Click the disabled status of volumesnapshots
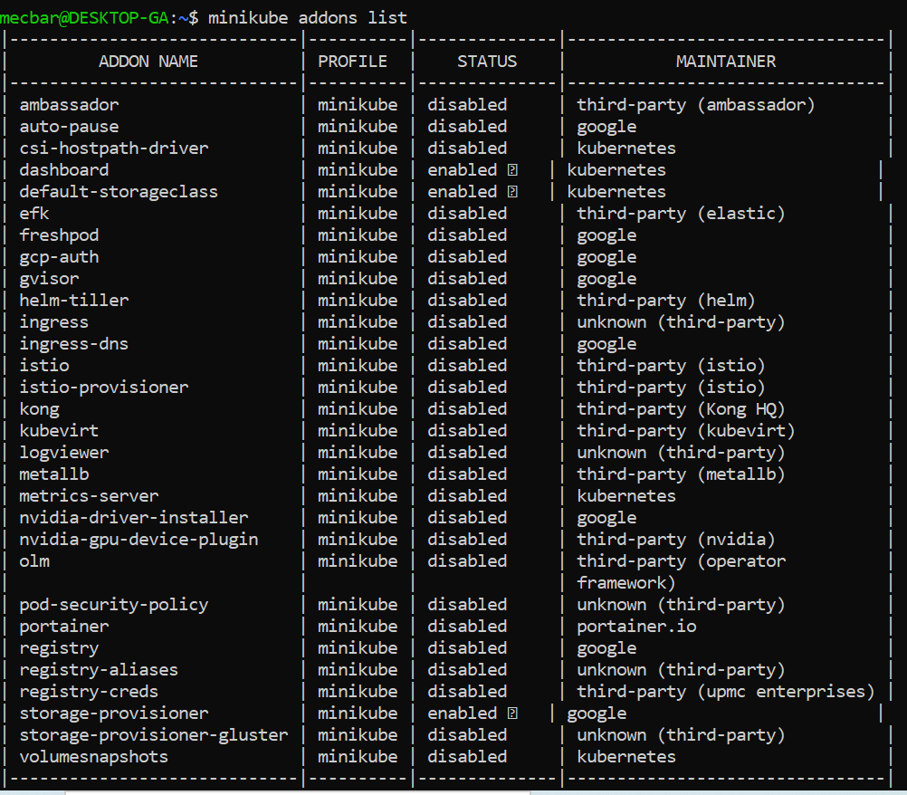The height and width of the screenshot is (795, 907). (x=467, y=757)
